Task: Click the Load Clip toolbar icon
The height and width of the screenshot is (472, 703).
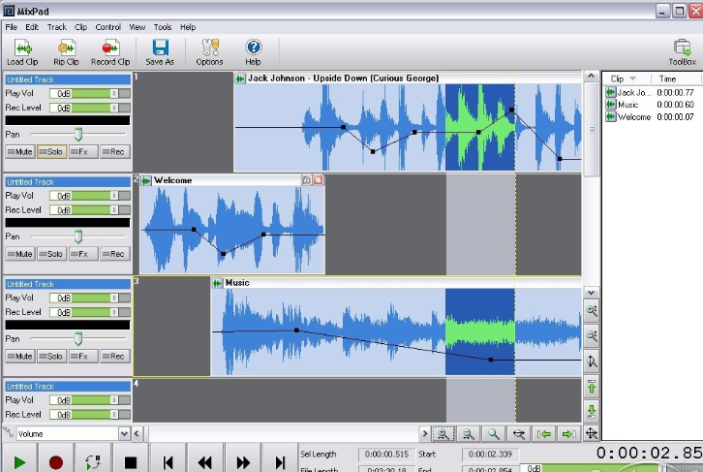Action: (22, 47)
